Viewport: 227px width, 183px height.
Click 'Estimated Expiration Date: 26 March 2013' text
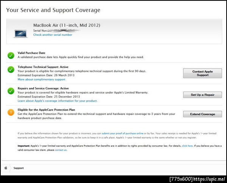46,75
